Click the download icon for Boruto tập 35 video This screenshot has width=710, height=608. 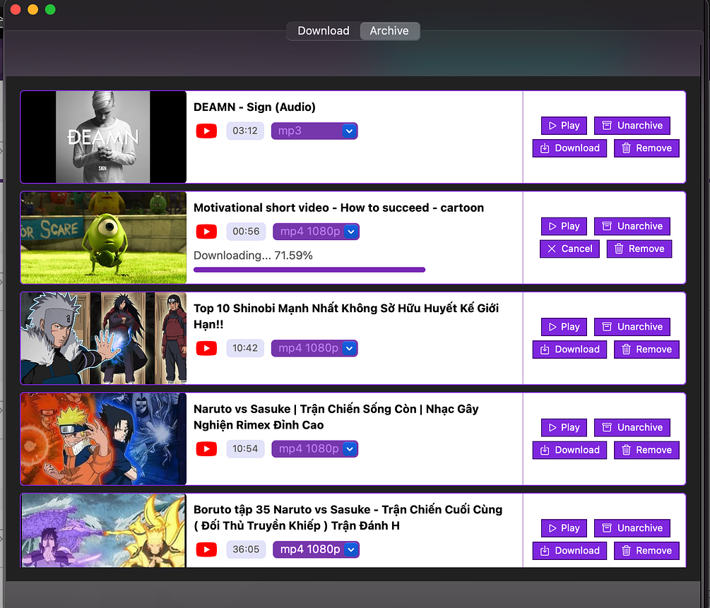pos(544,550)
